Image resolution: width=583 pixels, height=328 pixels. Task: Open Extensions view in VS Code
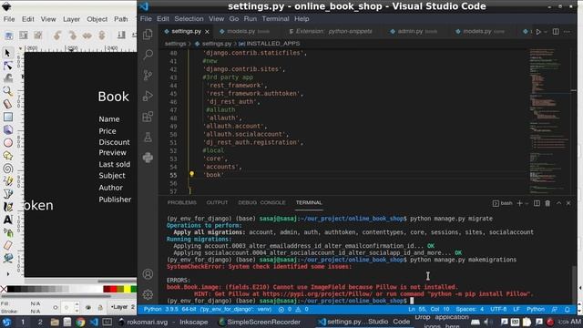click(x=148, y=117)
